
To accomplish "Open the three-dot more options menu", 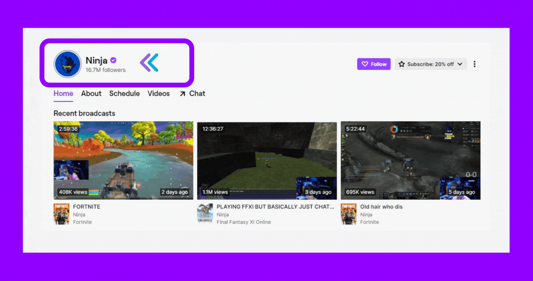I will pos(475,64).
